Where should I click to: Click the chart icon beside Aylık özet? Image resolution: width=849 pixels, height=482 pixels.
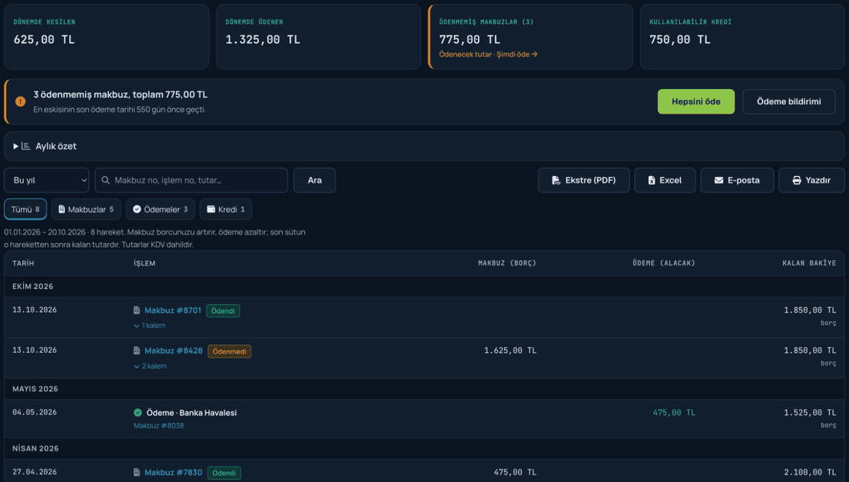(x=26, y=146)
